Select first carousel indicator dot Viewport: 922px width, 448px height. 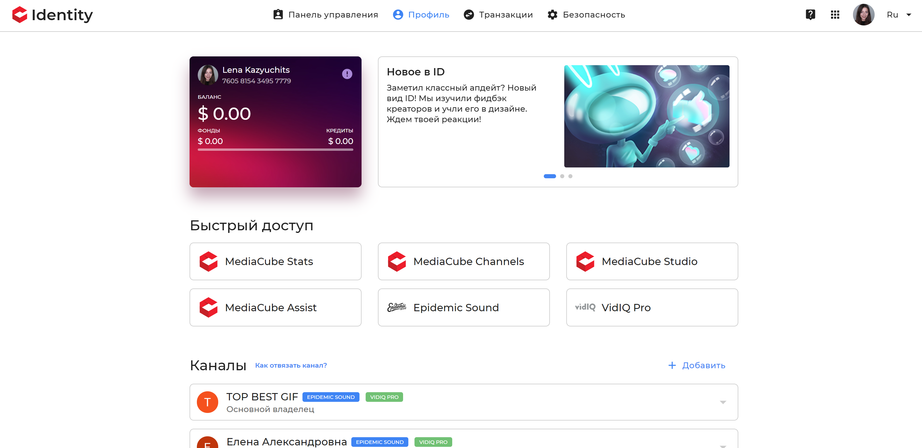click(550, 176)
